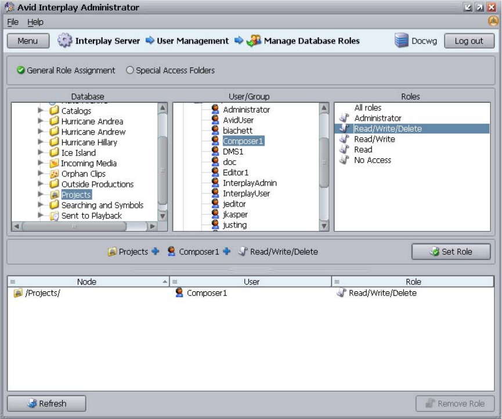Click the Incoming Media folder icon
The height and width of the screenshot is (419, 502).
pos(55,163)
